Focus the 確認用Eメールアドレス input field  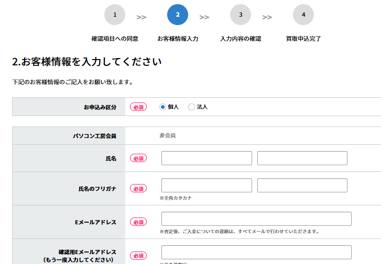coord(256,252)
